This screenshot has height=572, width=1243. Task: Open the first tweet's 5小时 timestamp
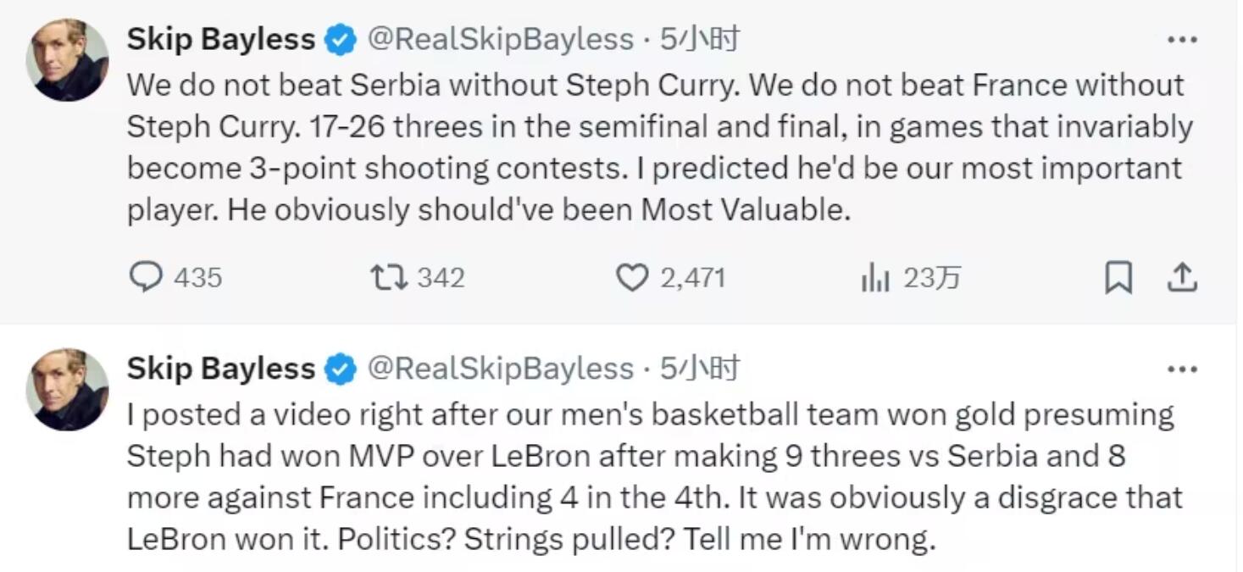tap(700, 40)
